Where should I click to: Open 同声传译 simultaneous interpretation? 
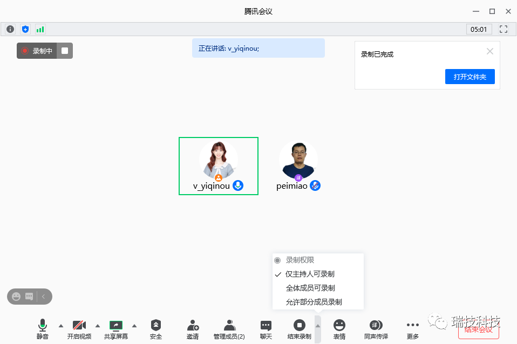[376, 329]
